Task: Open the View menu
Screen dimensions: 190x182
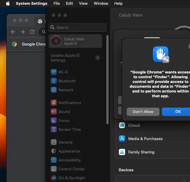Action: tap(83, 3)
